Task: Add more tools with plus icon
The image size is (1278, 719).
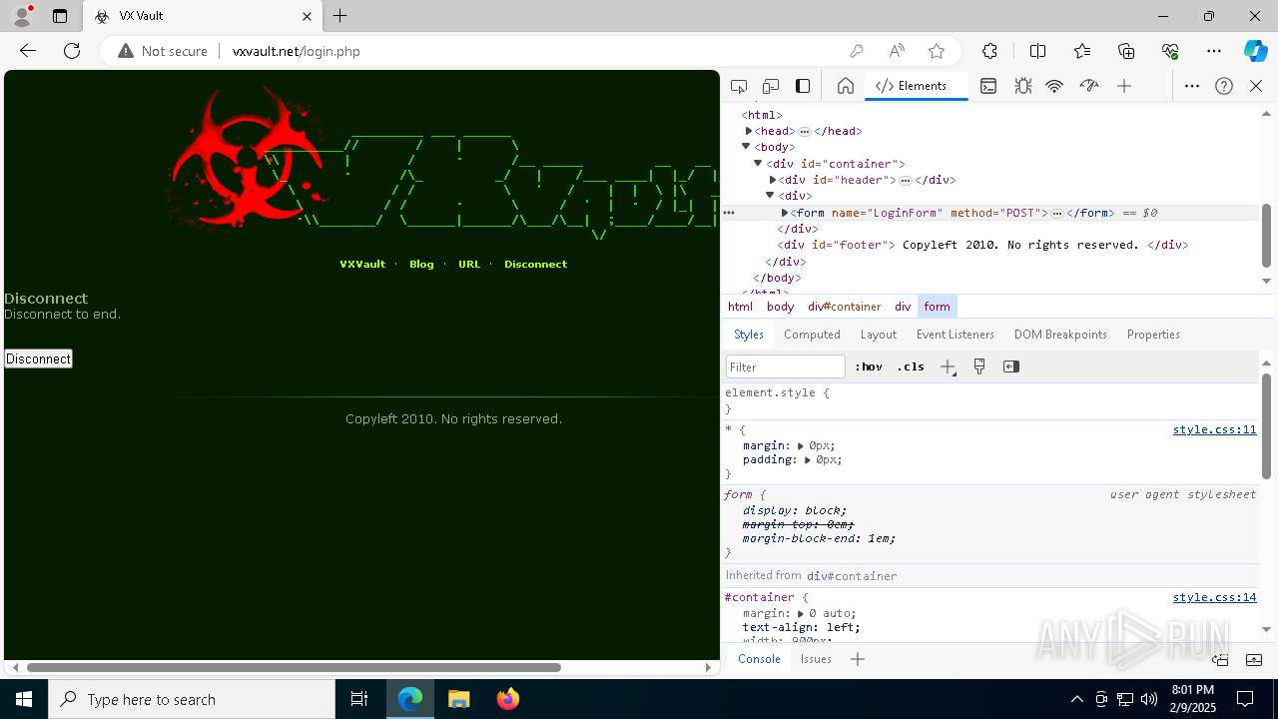Action: (x=1124, y=86)
